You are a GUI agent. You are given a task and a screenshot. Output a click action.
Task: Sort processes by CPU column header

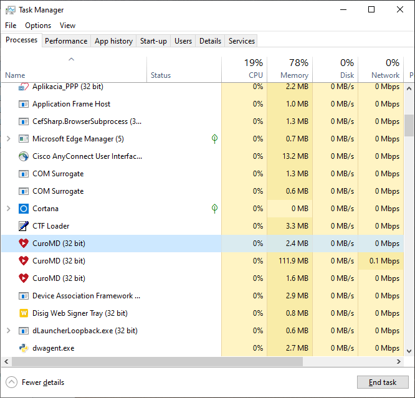(x=244, y=69)
